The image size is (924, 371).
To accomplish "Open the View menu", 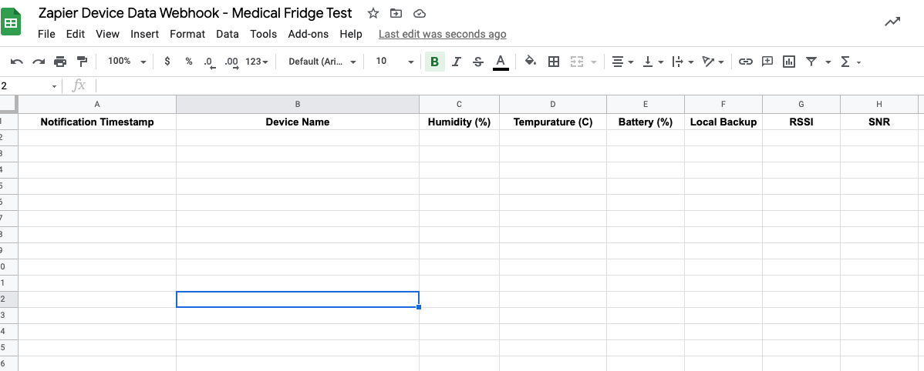I will [107, 34].
